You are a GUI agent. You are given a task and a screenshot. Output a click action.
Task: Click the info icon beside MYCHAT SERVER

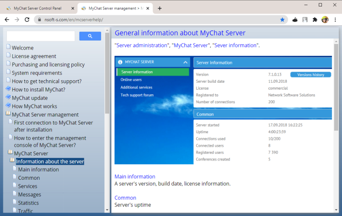pyautogui.click(x=120, y=62)
